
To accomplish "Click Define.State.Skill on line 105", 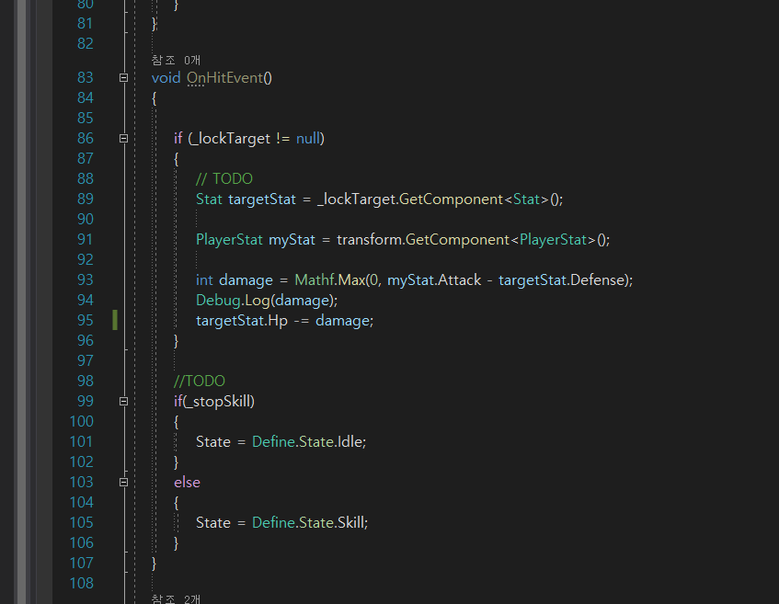I will 309,523.
